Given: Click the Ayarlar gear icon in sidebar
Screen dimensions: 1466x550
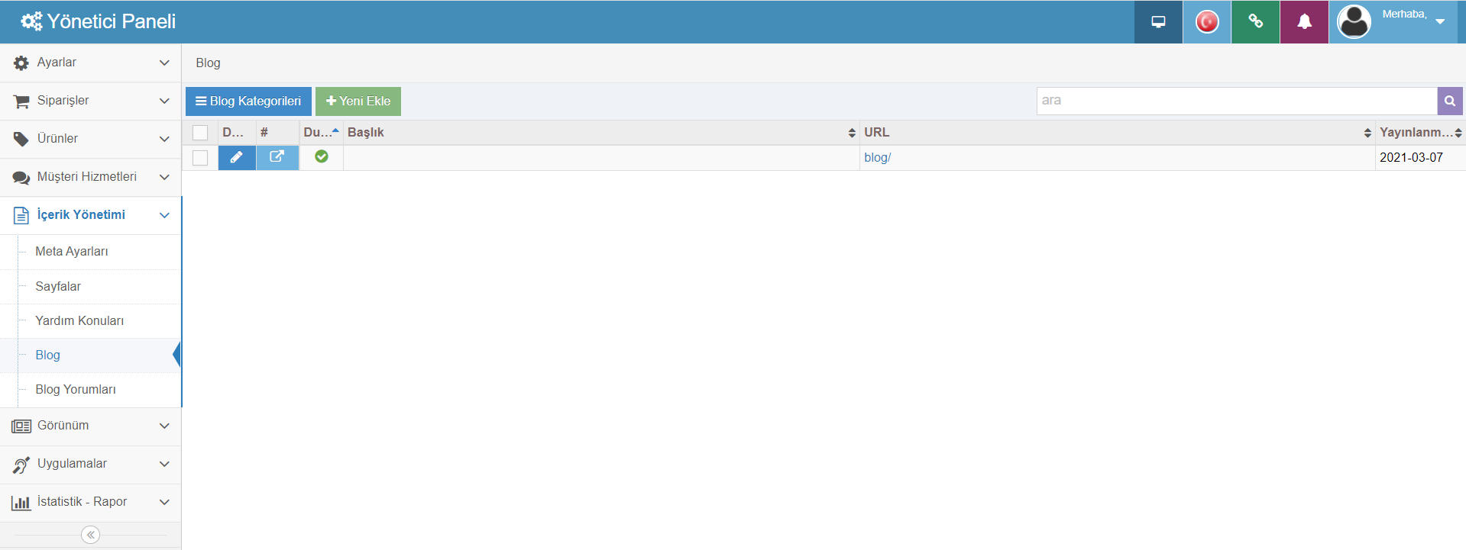Looking at the screenshot, I should click(21, 63).
